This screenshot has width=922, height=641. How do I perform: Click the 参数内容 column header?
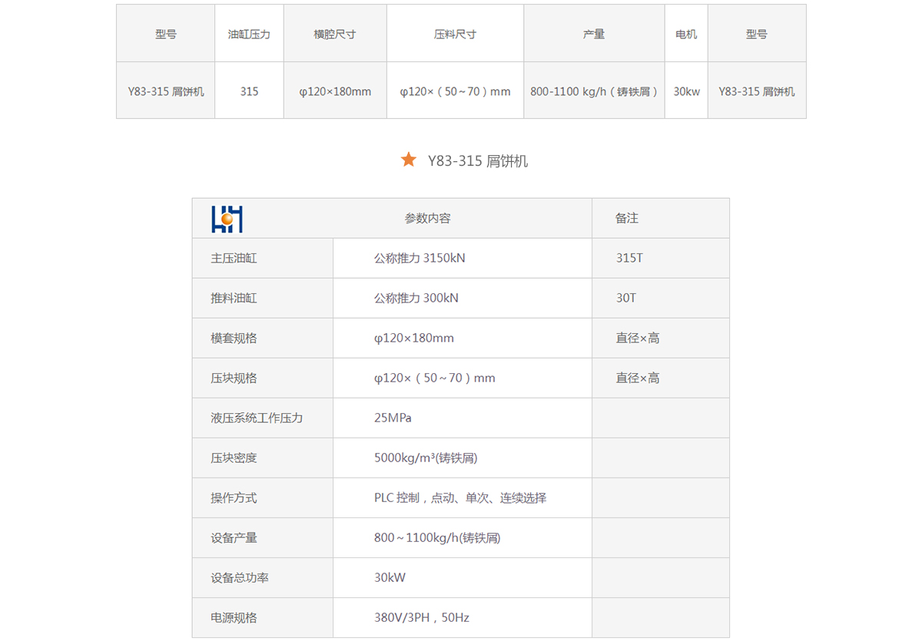click(x=428, y=219)
